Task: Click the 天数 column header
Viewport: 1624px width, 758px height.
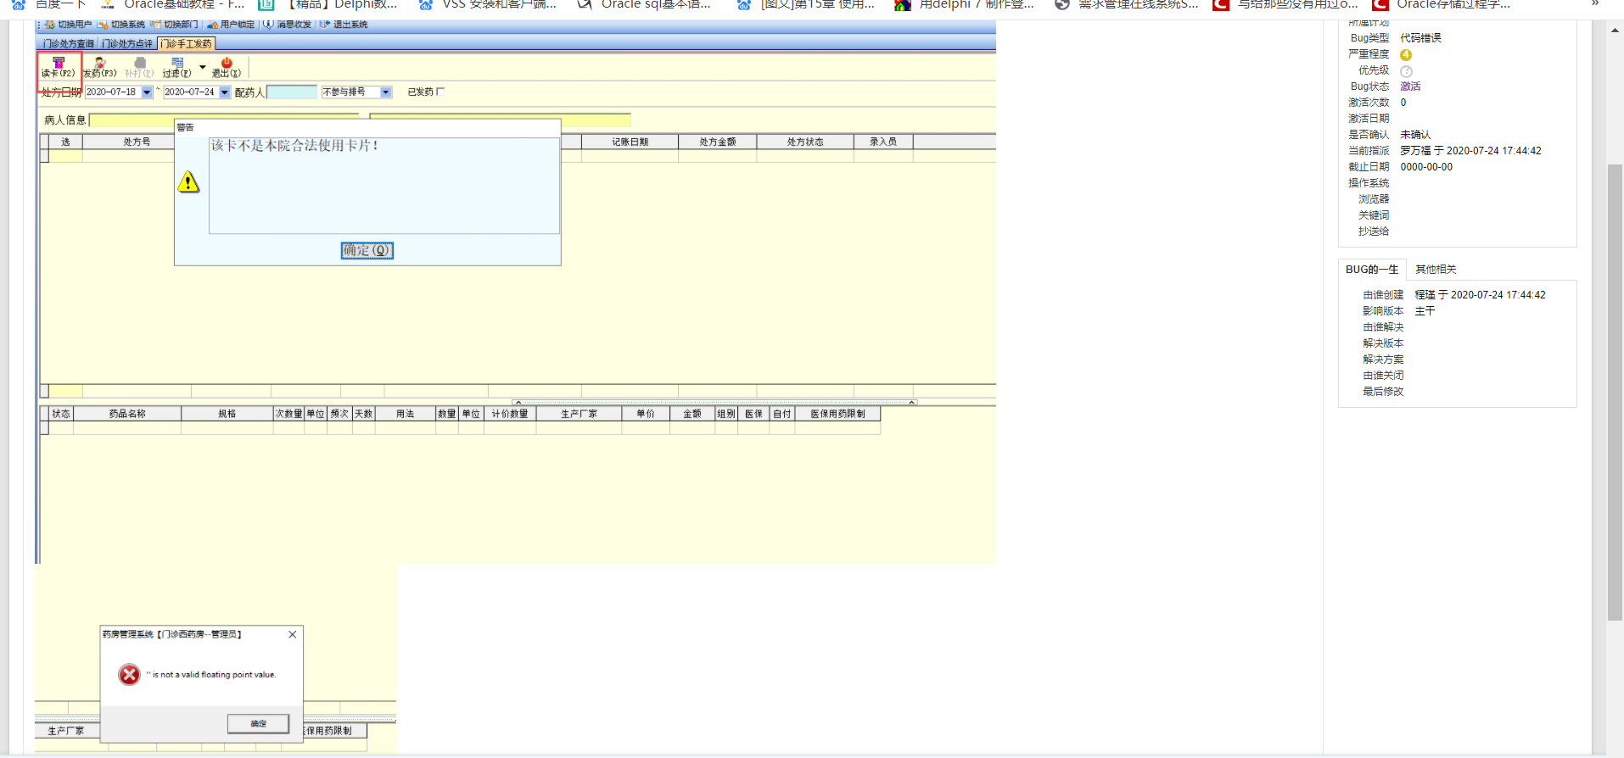Action: [364, 414]
